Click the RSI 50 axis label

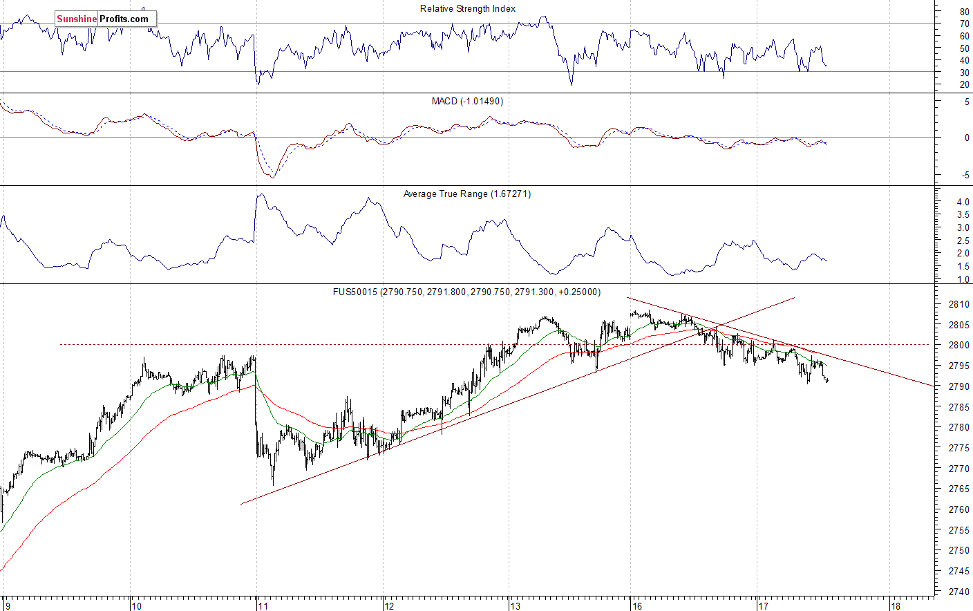coord(963,48)
